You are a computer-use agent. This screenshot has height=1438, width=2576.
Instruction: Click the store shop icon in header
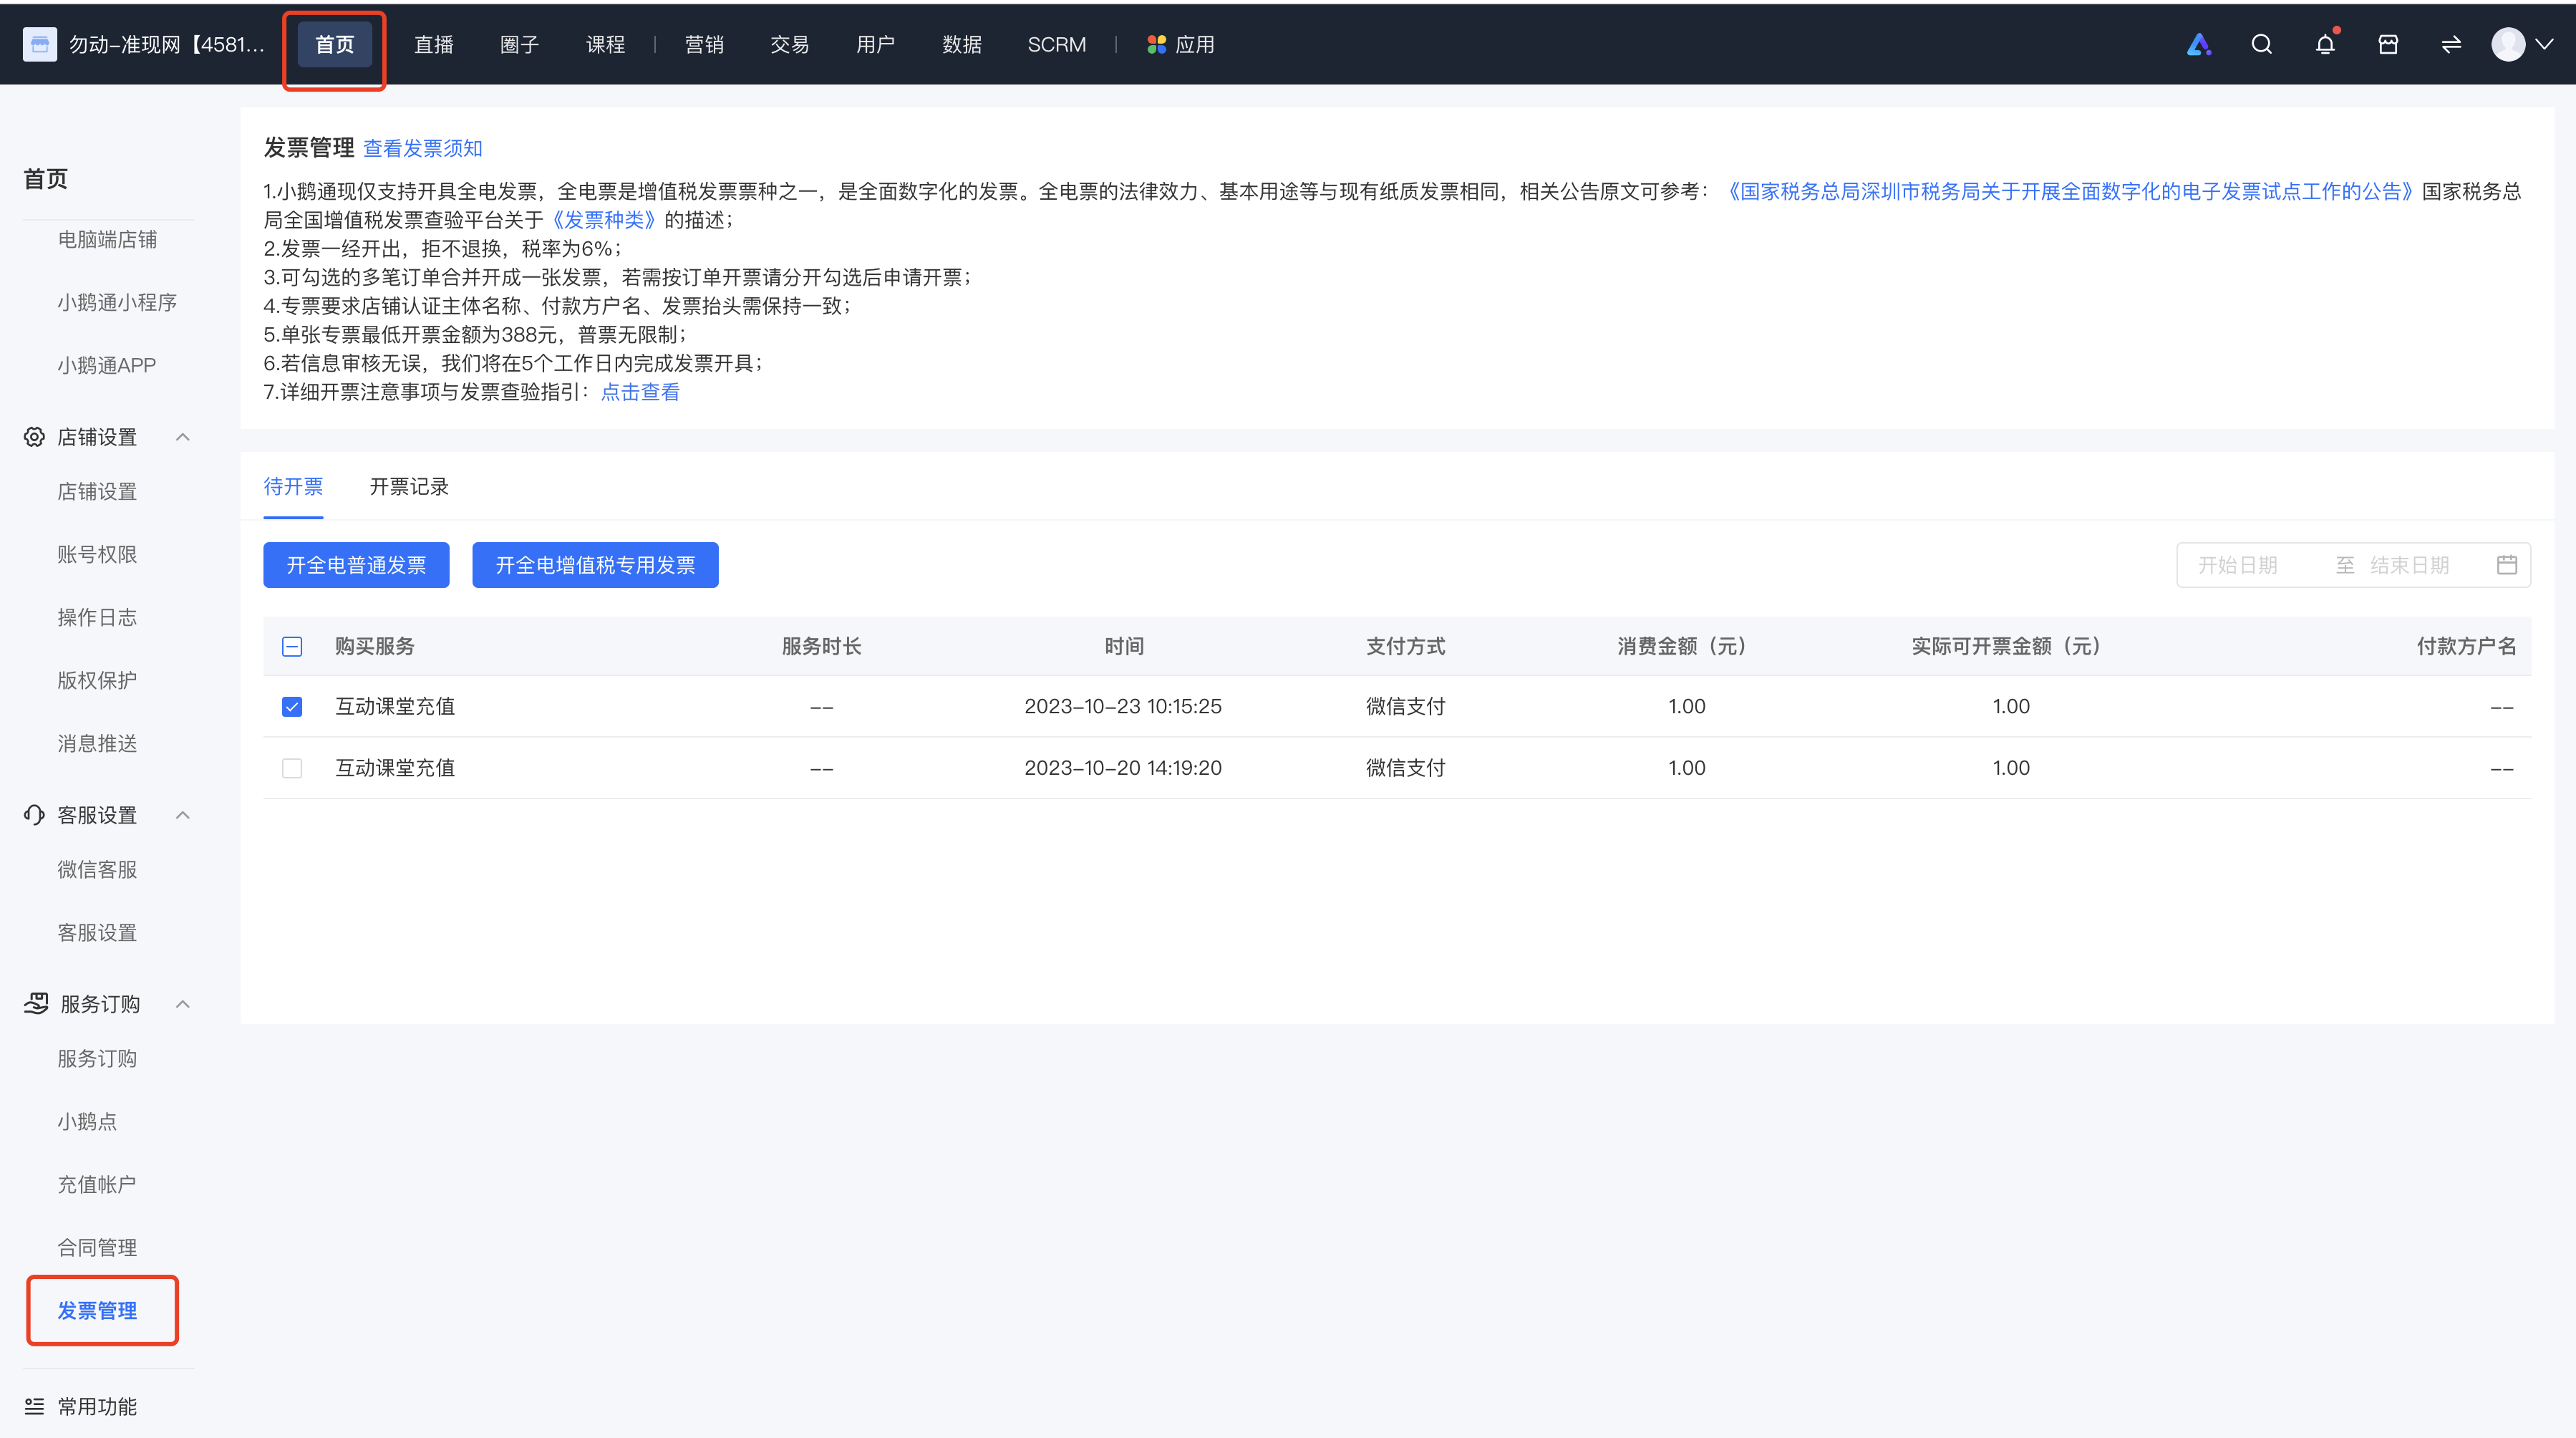click(2388, 44)
